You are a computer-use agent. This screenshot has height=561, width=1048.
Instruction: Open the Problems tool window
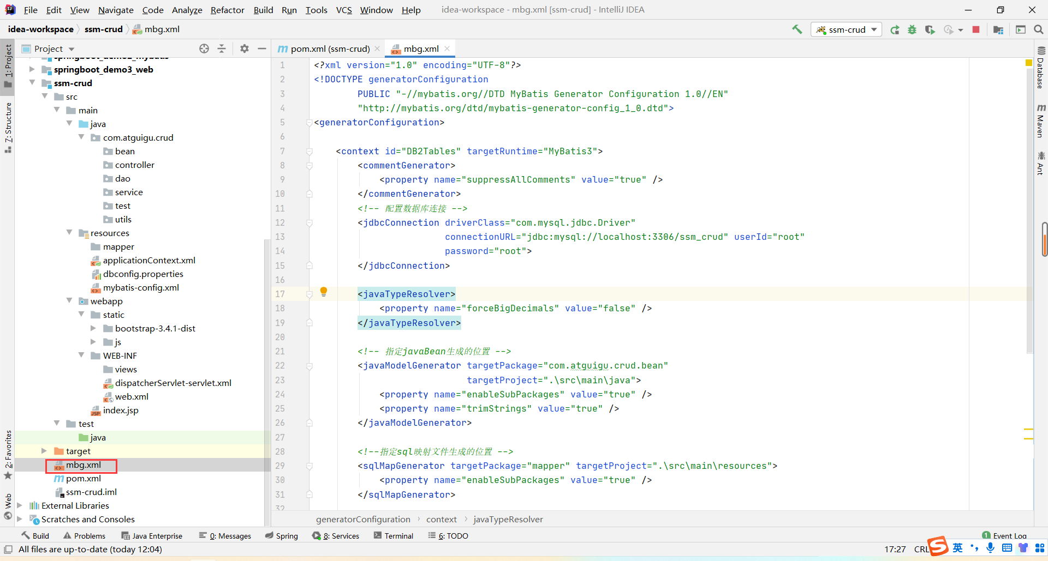pyautogui.click(x=84, y=536)
